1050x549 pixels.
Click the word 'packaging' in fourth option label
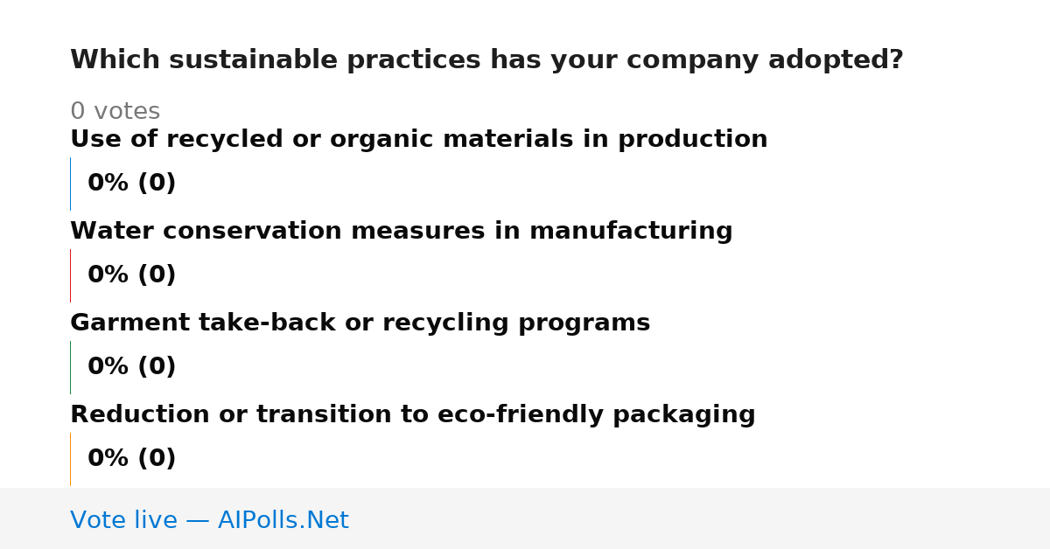(683, 415)
